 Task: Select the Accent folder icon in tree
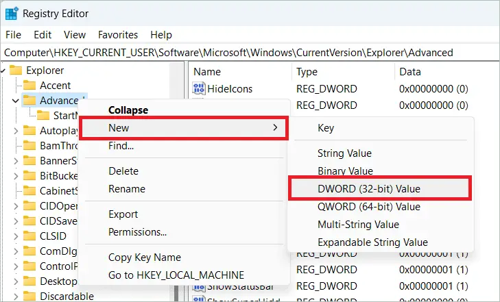click(x=29, y=85)
